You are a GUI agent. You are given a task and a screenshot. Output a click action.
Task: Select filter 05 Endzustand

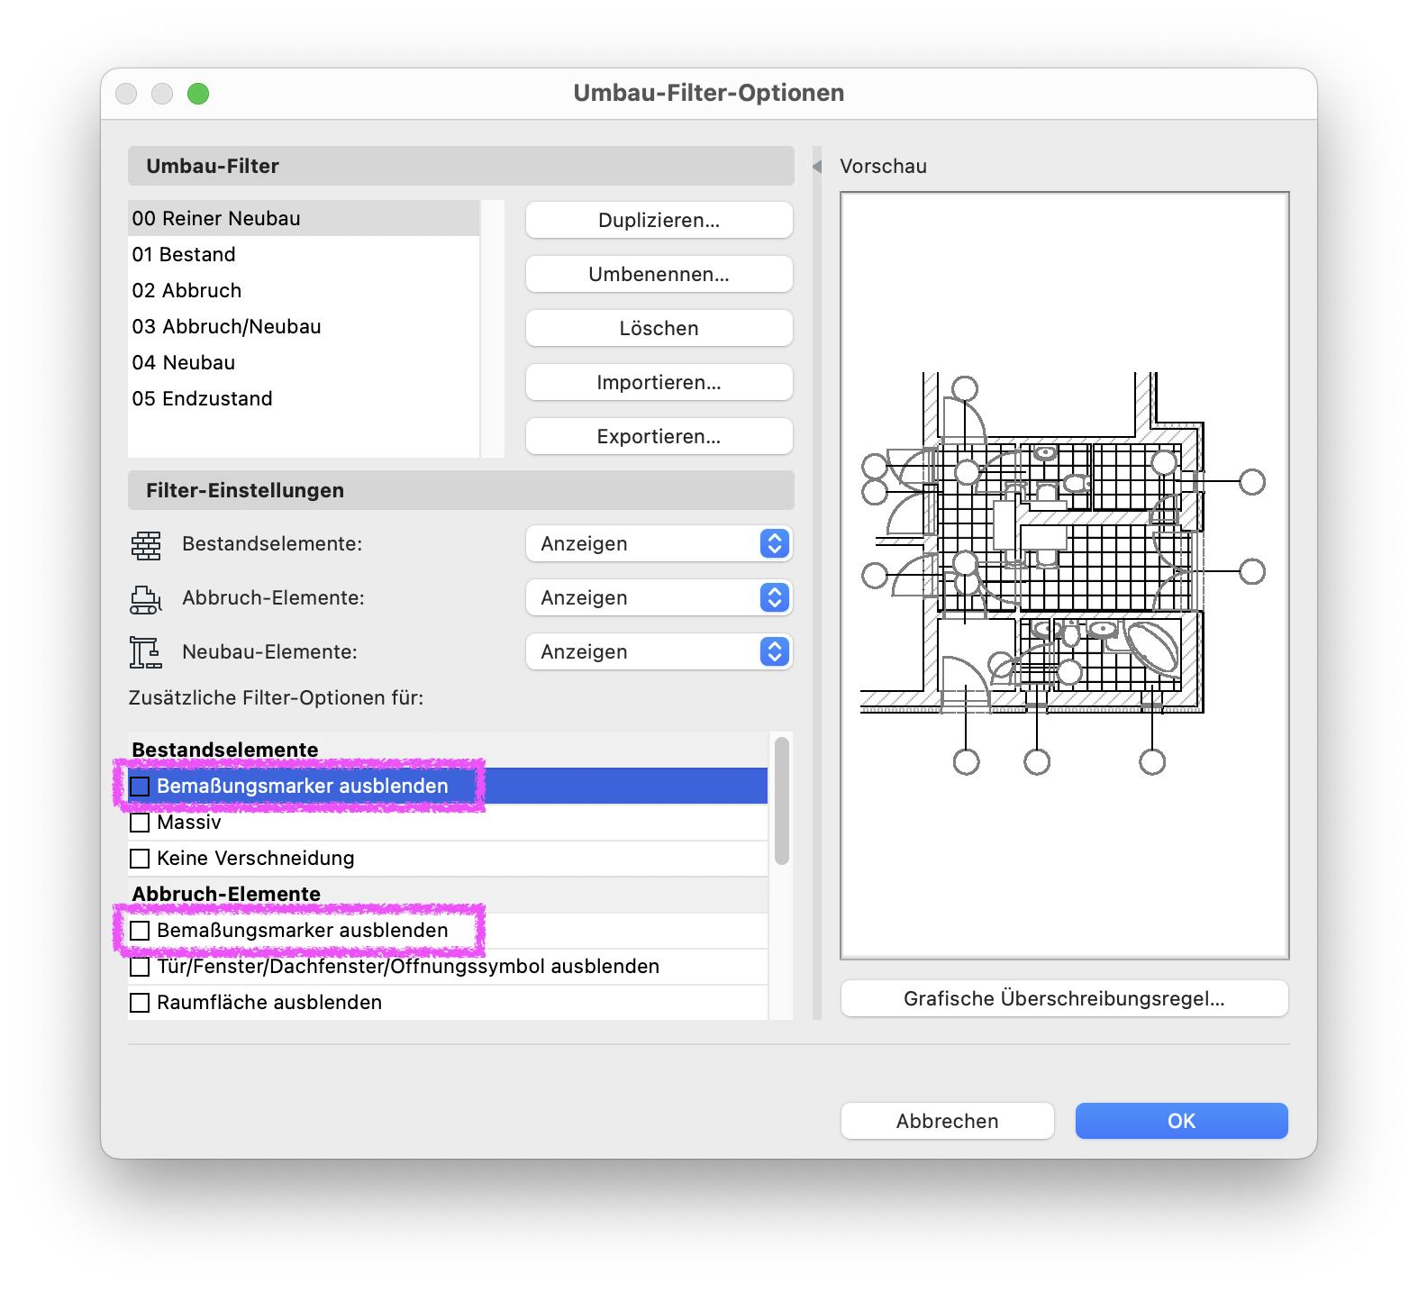[304, 399]
